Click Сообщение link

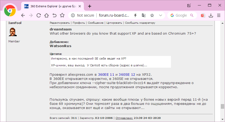click(x=96, y=23)
